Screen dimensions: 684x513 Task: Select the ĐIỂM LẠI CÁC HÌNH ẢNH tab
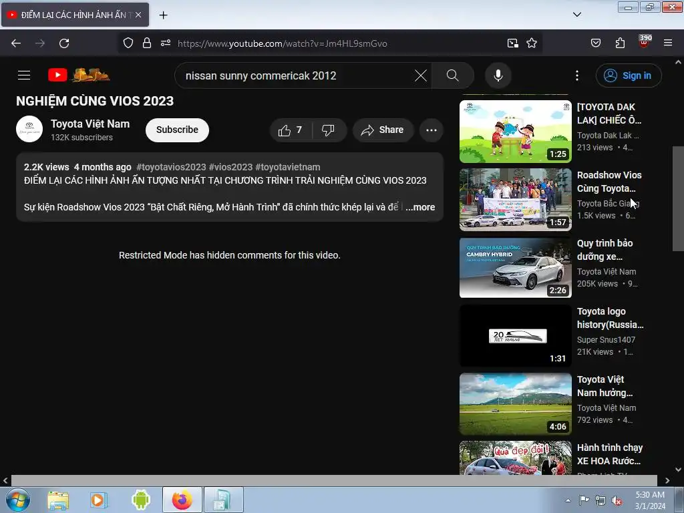(75, 15)
